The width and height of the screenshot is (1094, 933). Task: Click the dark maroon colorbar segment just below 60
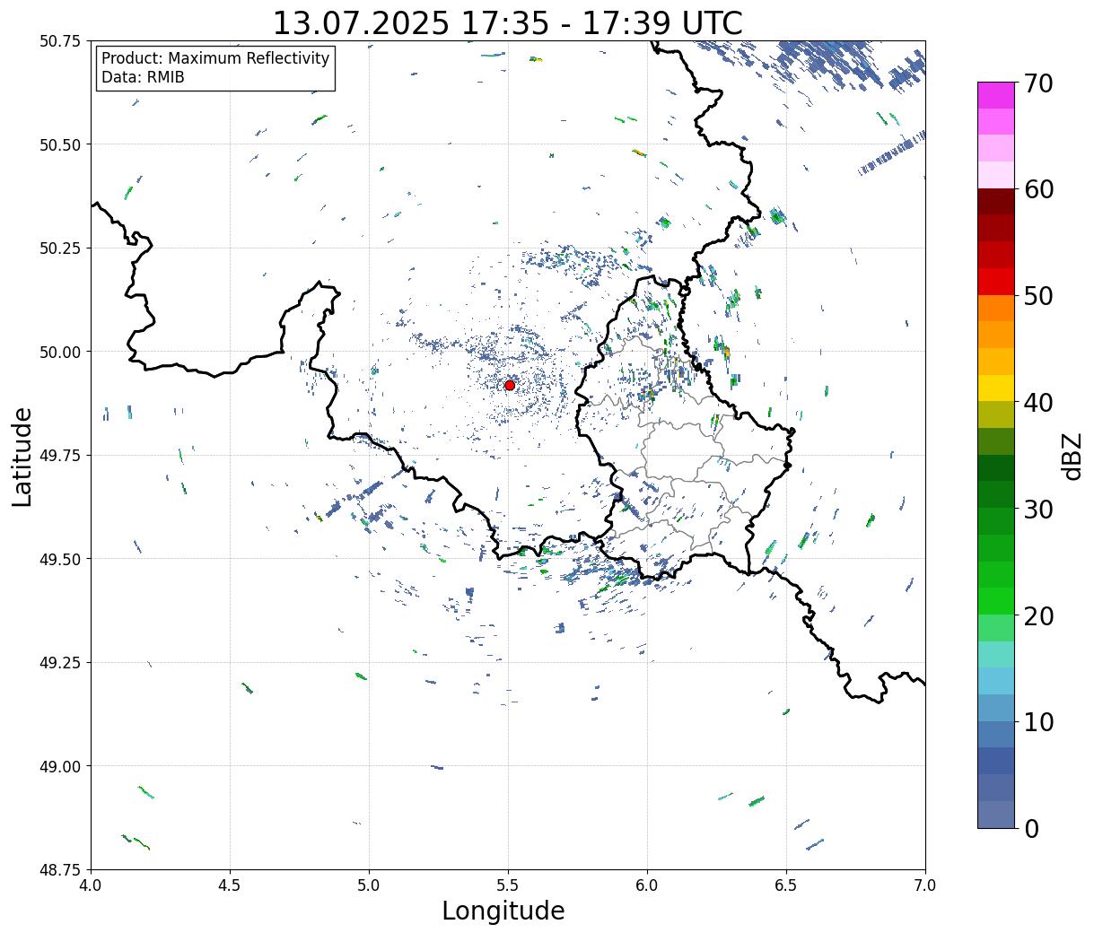pos(995,201)
